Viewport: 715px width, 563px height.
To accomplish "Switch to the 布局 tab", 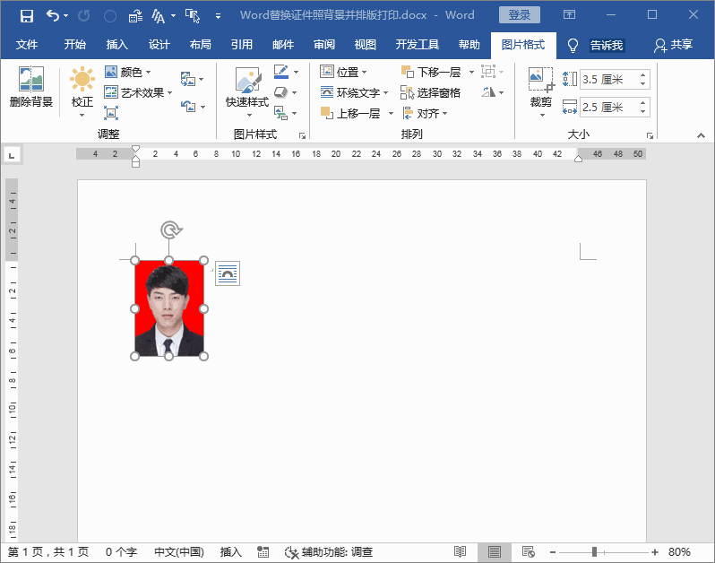I will coord(200,45).
